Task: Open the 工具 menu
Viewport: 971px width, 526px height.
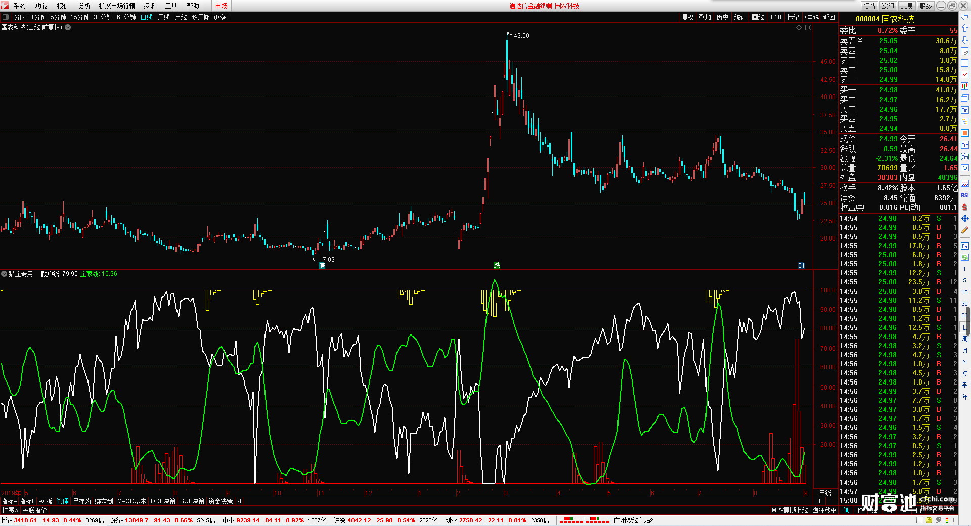Action: [171, 6]
